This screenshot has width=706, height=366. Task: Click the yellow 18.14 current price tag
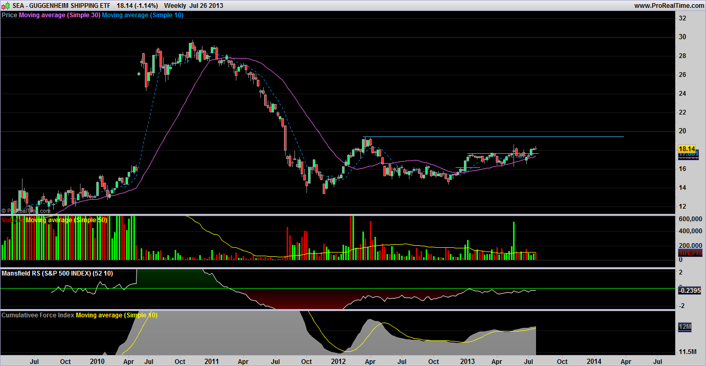tap(686, 149)
